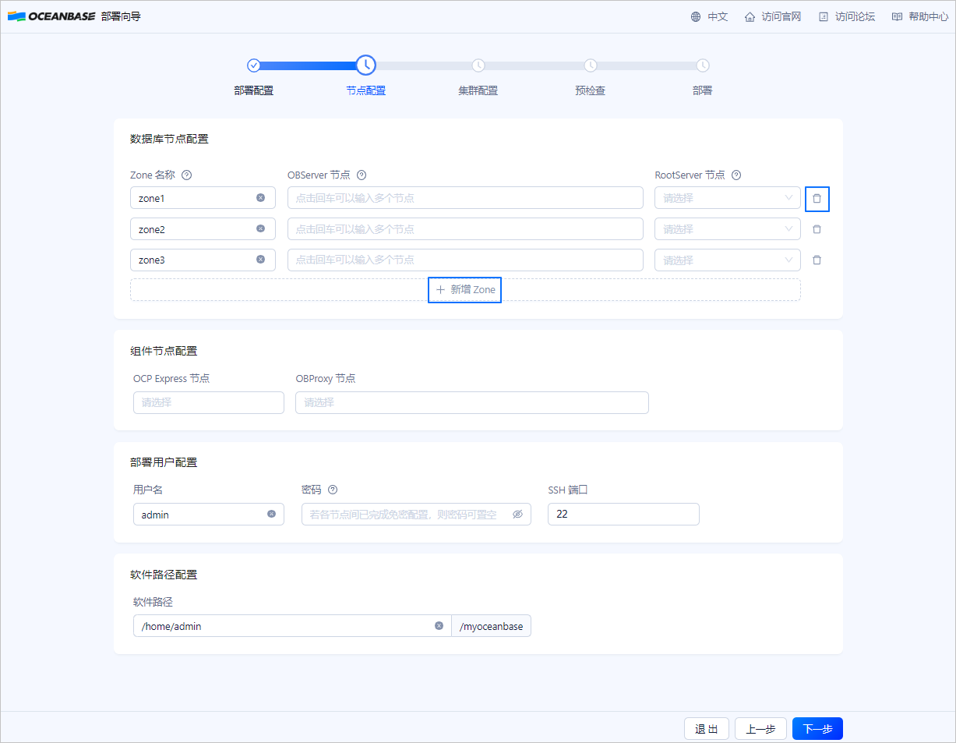
Task: Open the OCP Express 节点 selector
Action: pyautogui.click(x=208, y=402)
